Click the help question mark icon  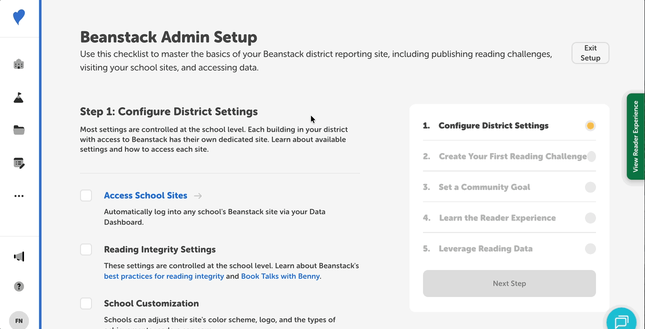(18, 286)
